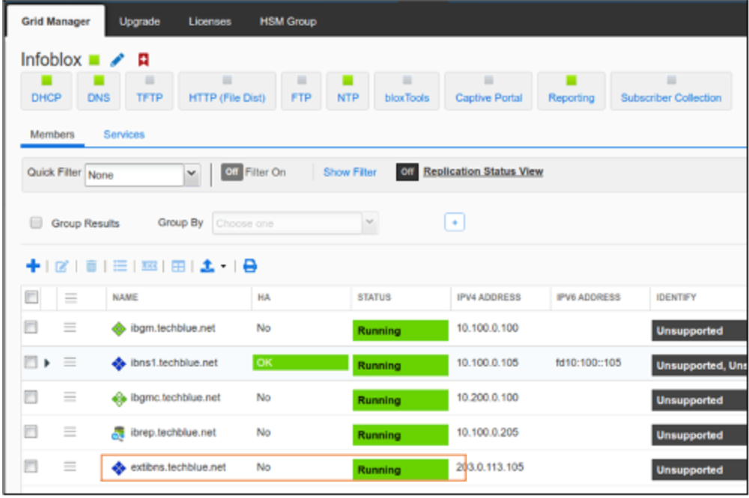Screen dimensions: 749x498
Task: Click the fd10:100::105 IPv6 address cell
Action: [588, 363]
